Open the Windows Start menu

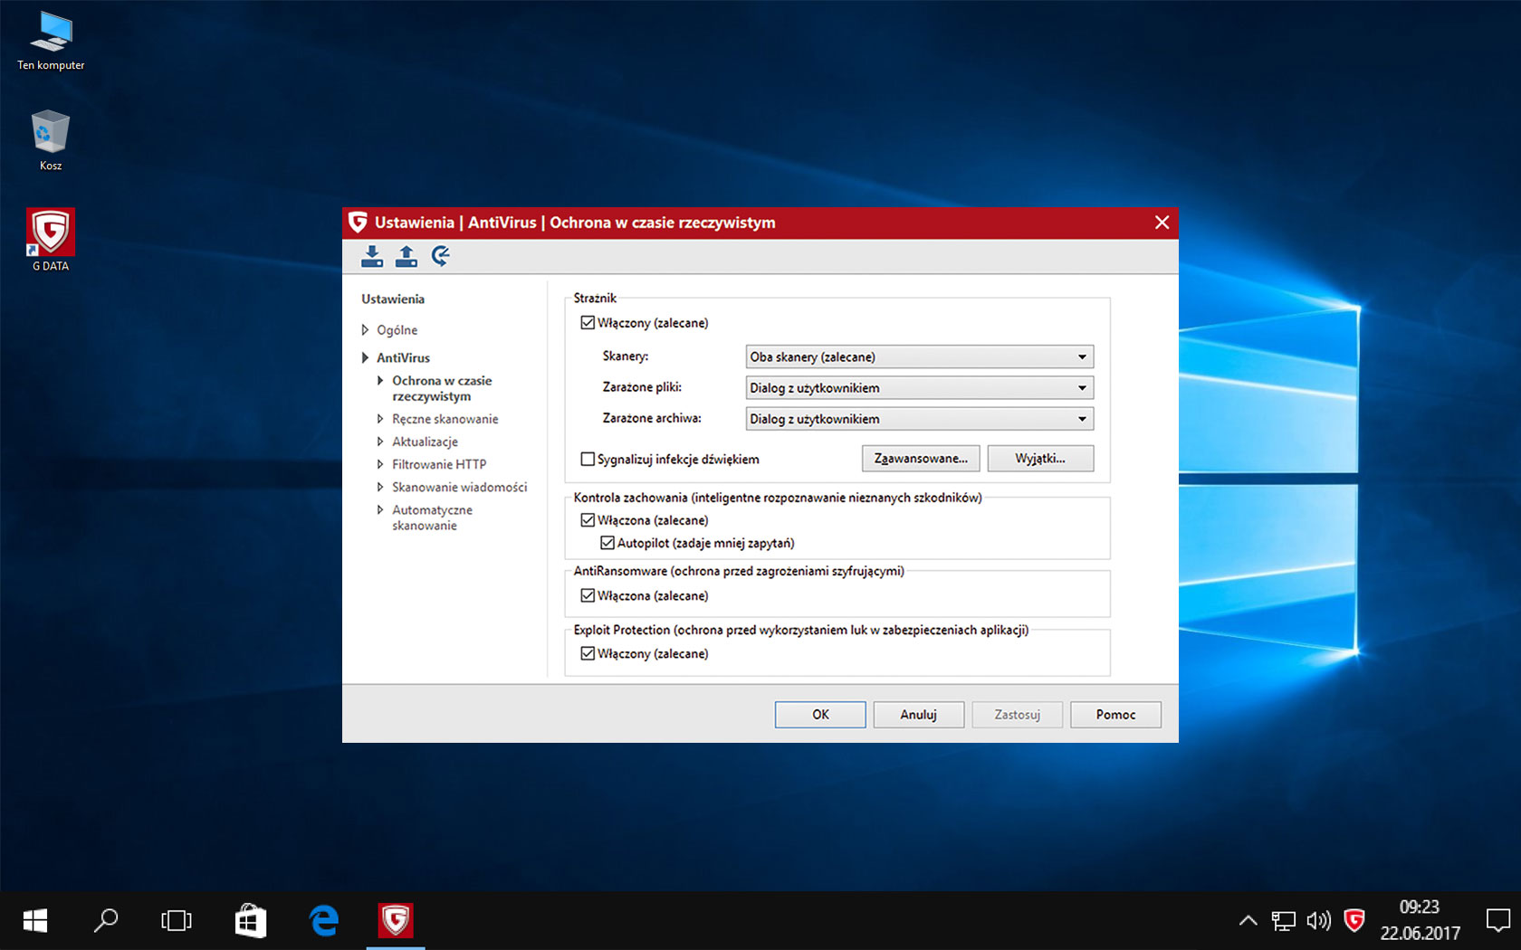pyautogui.click(x=34, y=921)
